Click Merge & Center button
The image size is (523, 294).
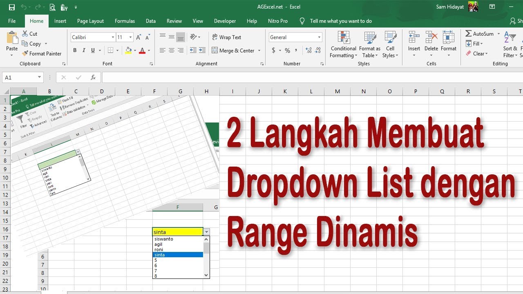tap(233, 51)
